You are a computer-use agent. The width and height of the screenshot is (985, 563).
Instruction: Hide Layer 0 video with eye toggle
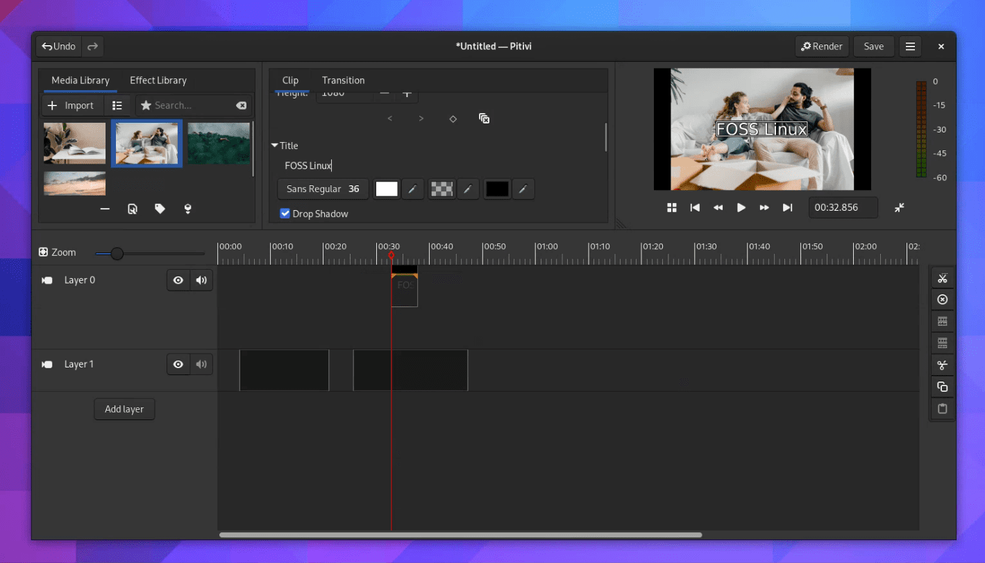tap(178, 280)
